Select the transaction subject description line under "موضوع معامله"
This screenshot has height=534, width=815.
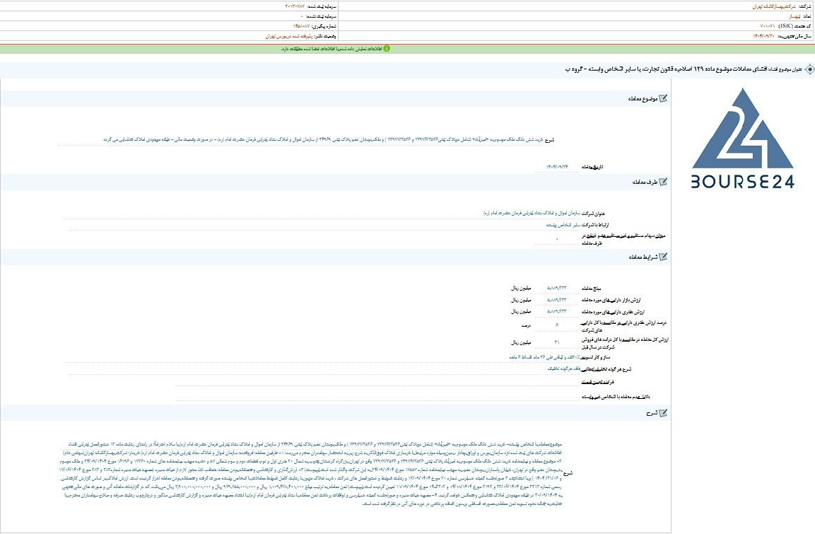coord(323,140)
